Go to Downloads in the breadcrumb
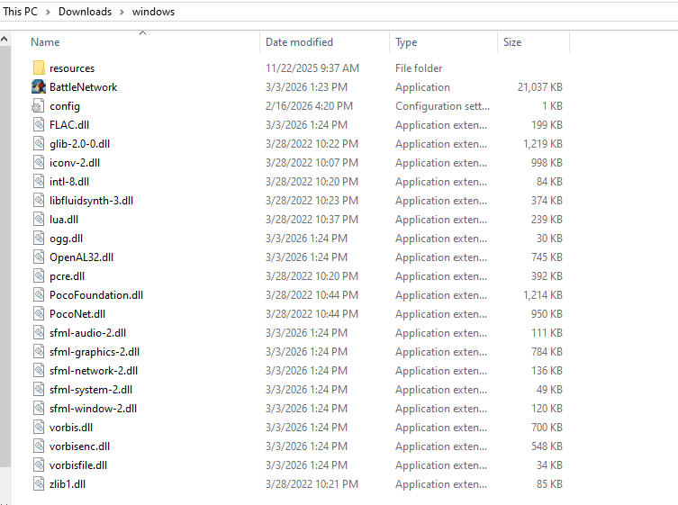Viewport: 678px width, 505px height. (86, 12)
